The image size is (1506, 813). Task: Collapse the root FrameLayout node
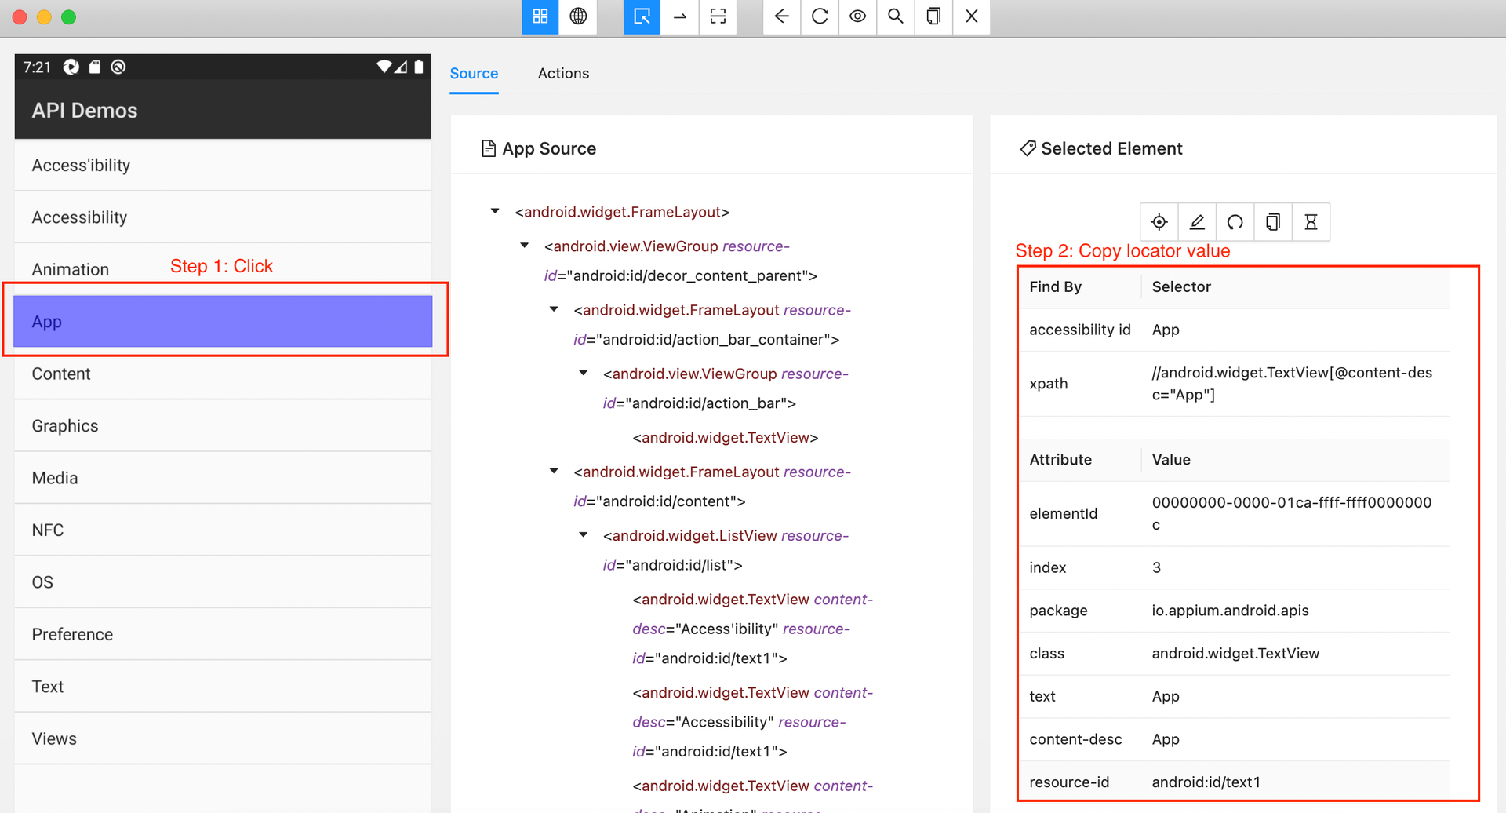tap(495, 210)
